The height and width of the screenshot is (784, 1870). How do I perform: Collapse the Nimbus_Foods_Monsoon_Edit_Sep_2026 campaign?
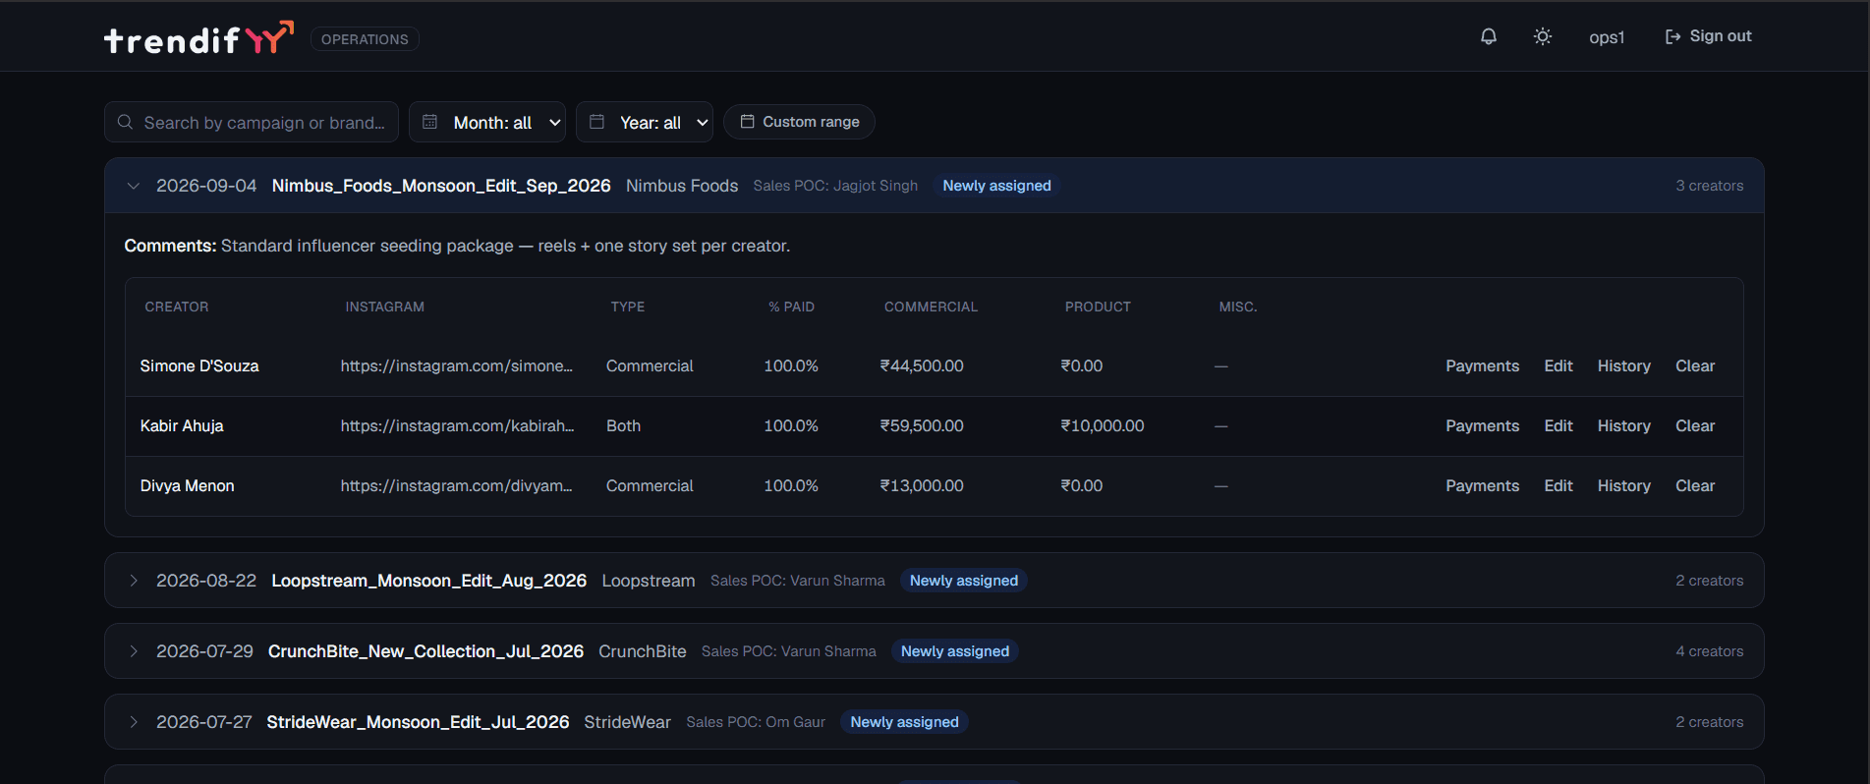[134, 186]
